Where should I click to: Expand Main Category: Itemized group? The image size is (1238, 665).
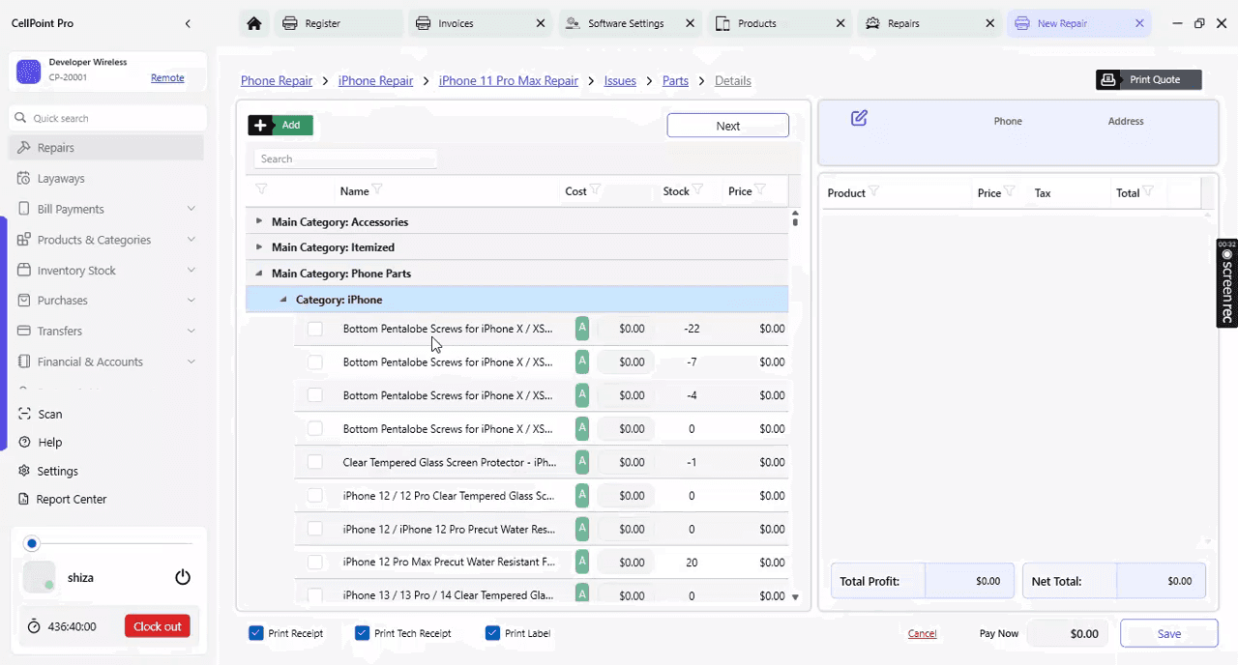(258, 246)
